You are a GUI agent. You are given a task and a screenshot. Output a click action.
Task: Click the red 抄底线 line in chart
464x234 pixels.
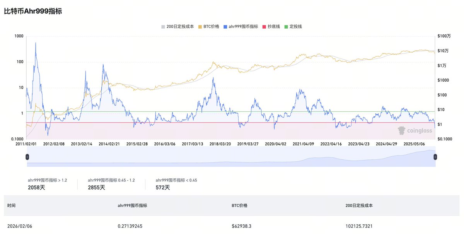point(231,123)
